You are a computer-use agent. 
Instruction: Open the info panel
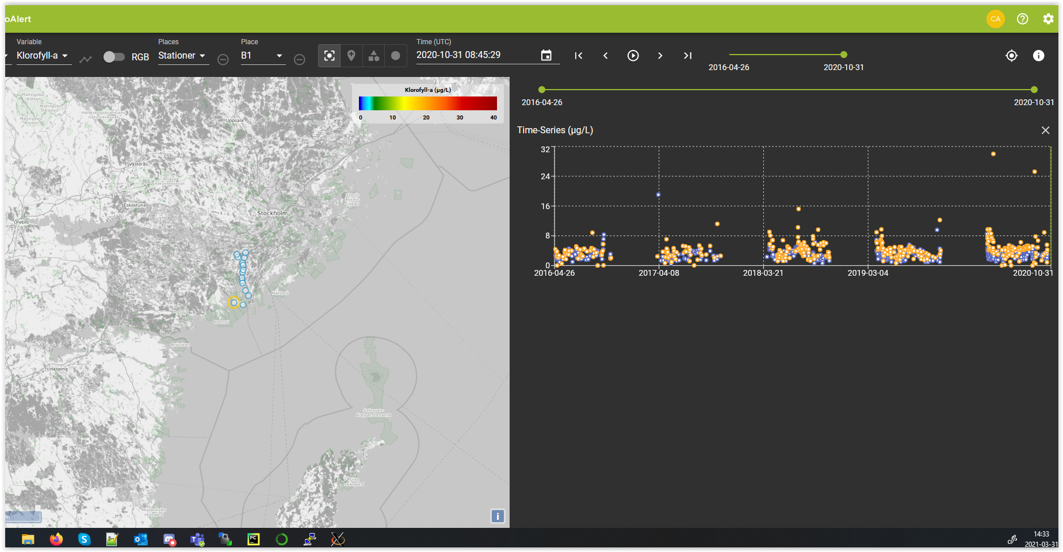1039,56
